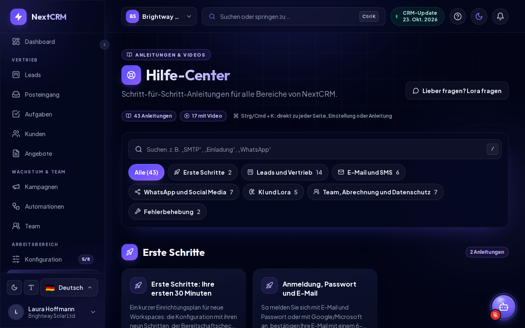This screenshot has height=328, width=525.
Task: Click the NextCRM lightning logo icon
Action: point(18,17)
